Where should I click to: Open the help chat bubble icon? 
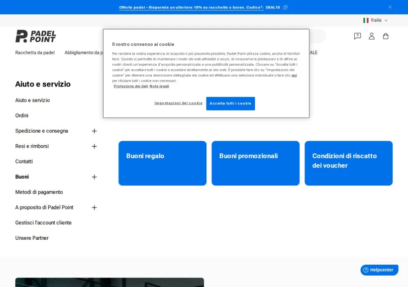pos(357,36)
